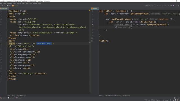Click the 'input#filter-input' breadcrumb
The image size is (180, 101).
click(22, 96)
